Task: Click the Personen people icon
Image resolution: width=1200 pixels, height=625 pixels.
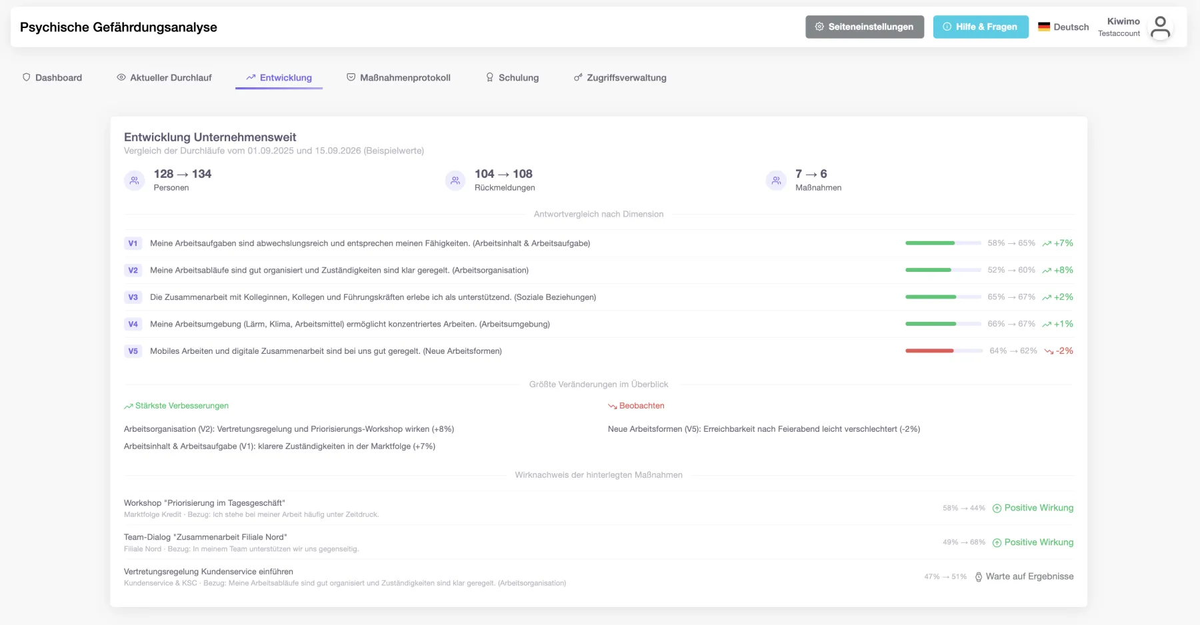Action: click(x=135, y=181)
